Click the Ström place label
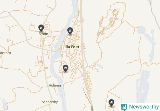 click(x=43, y=34)
